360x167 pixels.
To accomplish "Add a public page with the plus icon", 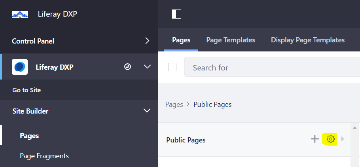I will 315,139.
